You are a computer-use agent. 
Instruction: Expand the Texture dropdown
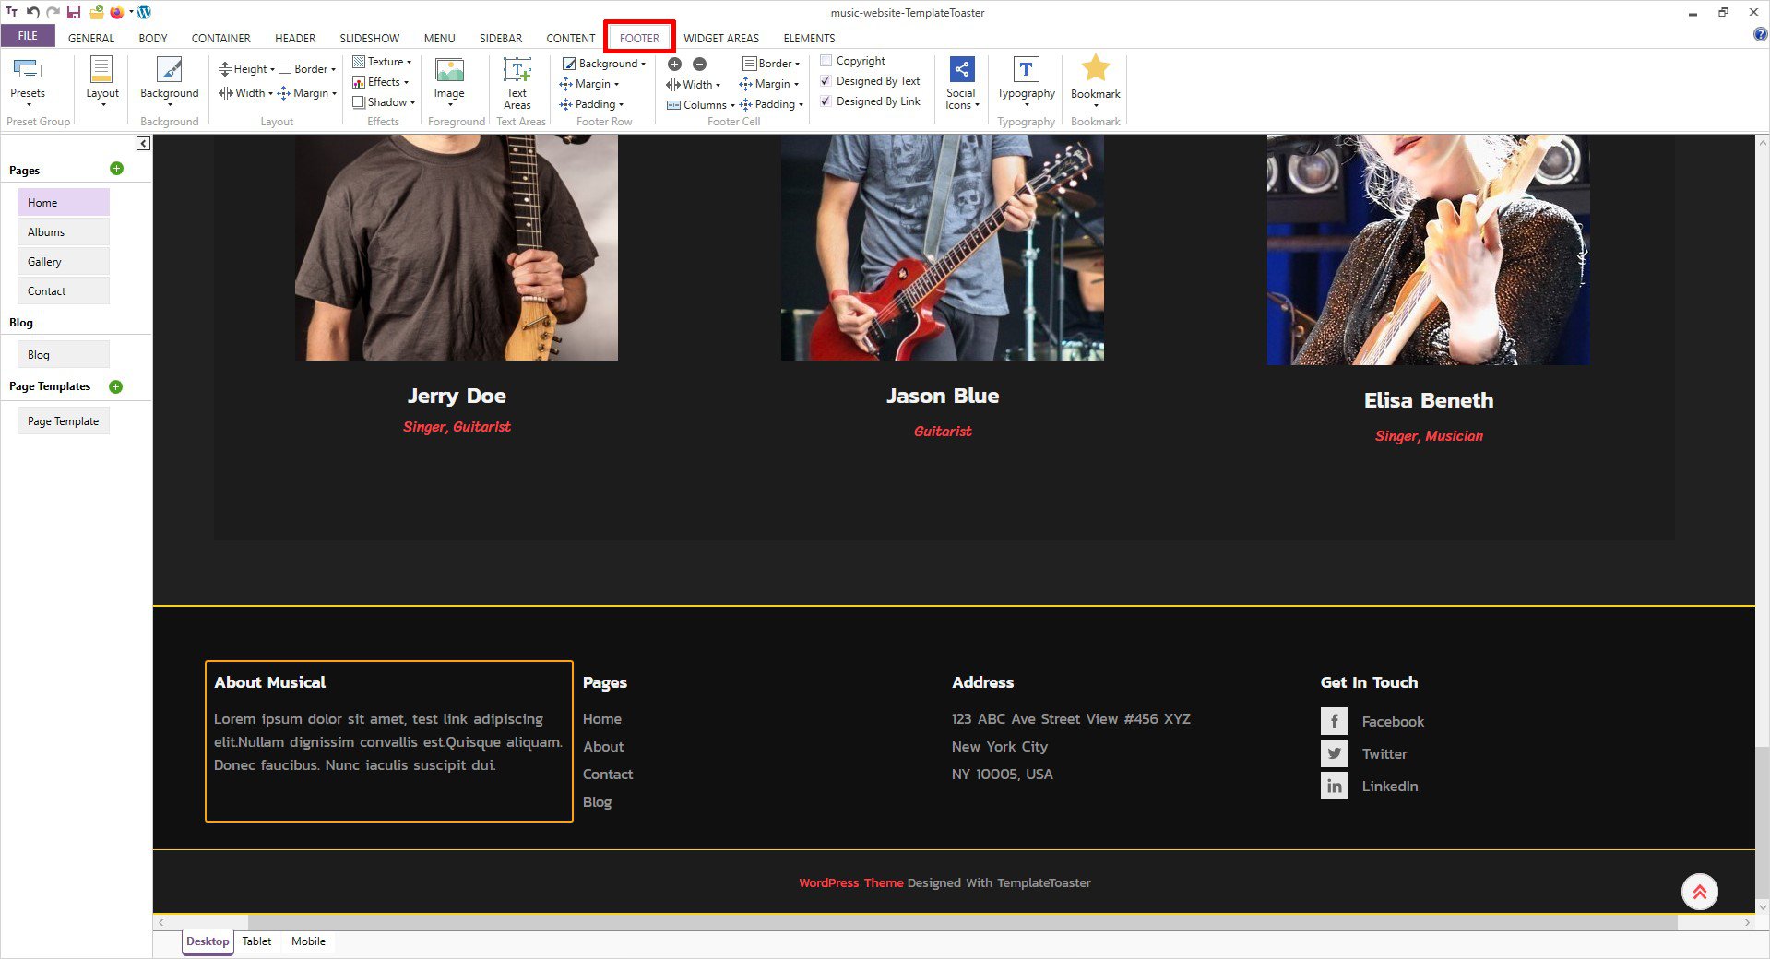382,62
